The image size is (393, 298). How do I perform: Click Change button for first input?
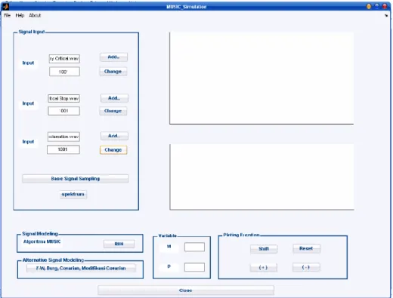113,72
